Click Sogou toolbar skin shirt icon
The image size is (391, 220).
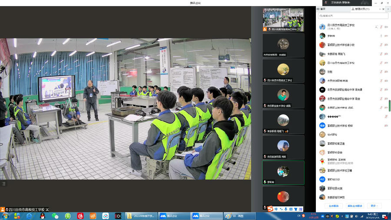click(x=296, y=209)
